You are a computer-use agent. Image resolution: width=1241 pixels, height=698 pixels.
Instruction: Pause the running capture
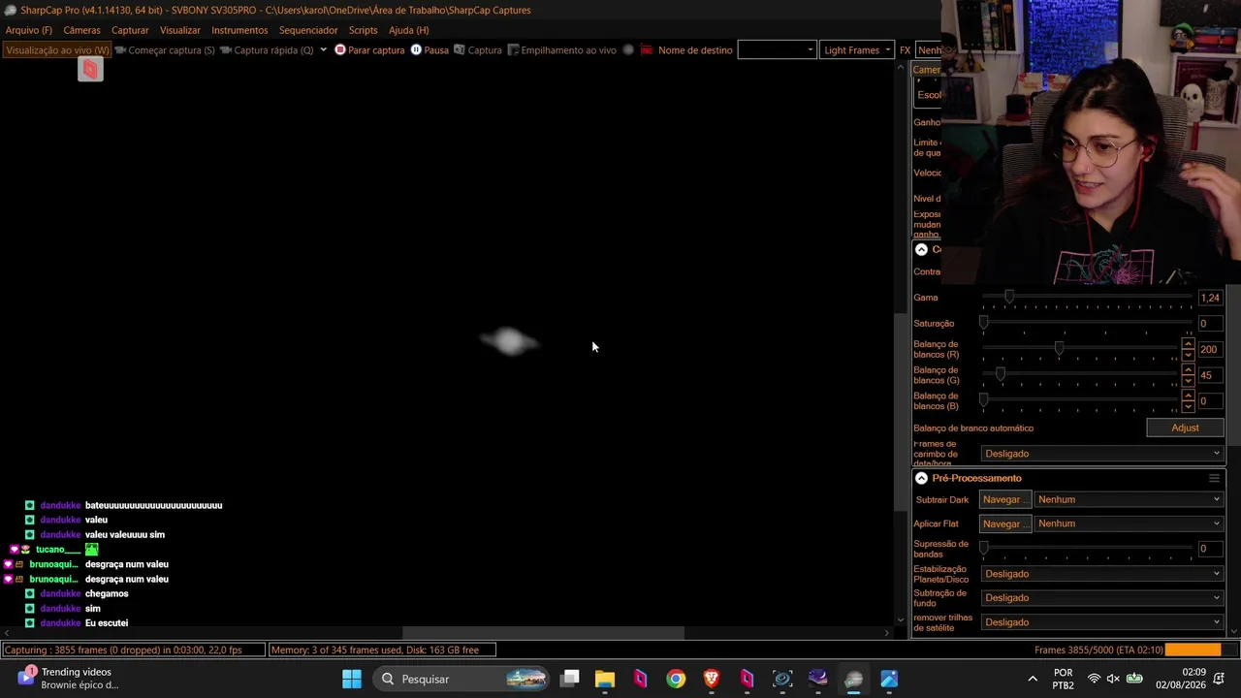tap(430, 49)
